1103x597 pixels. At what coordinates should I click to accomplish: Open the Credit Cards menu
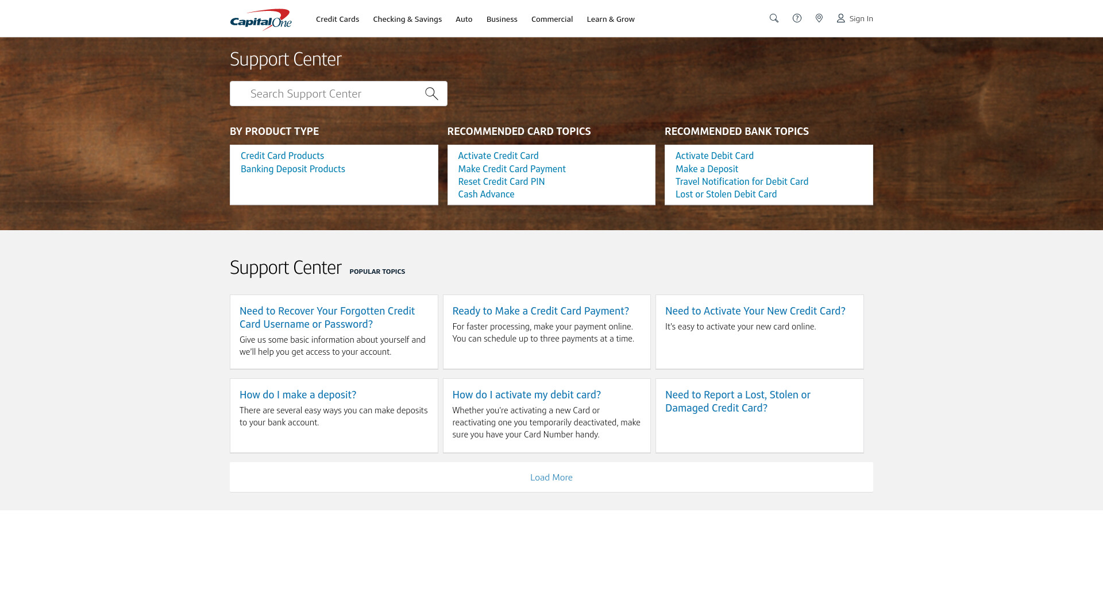coord(337,19)
